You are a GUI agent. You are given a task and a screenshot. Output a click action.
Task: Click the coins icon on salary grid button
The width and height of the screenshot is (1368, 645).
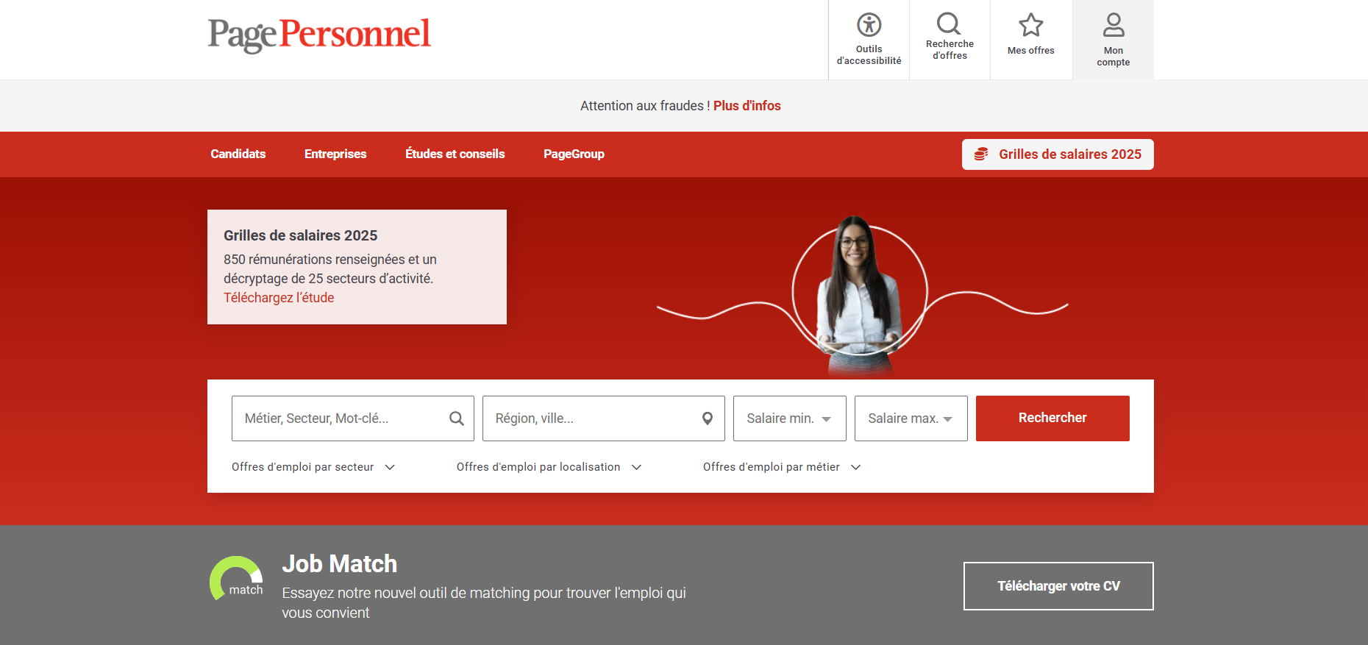(x=981, y=154)
